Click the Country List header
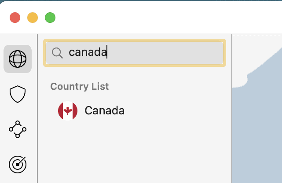 80,86
